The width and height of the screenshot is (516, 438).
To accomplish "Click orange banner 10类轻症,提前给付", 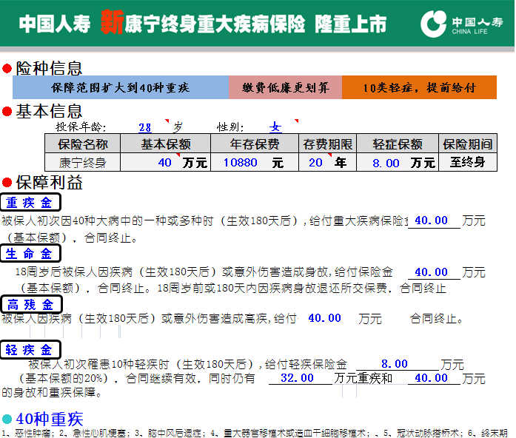I will click(419, 87).
